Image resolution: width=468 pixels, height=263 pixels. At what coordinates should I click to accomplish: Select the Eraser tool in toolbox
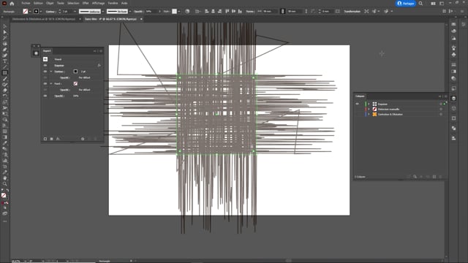click(5, 91)
